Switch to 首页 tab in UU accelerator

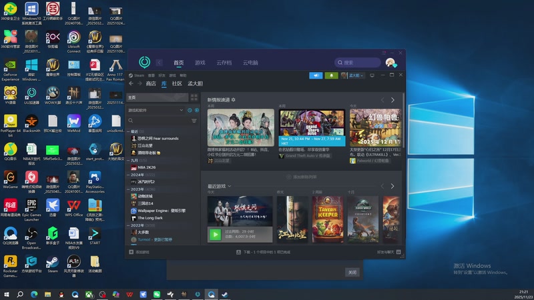[x=178, y=63]
